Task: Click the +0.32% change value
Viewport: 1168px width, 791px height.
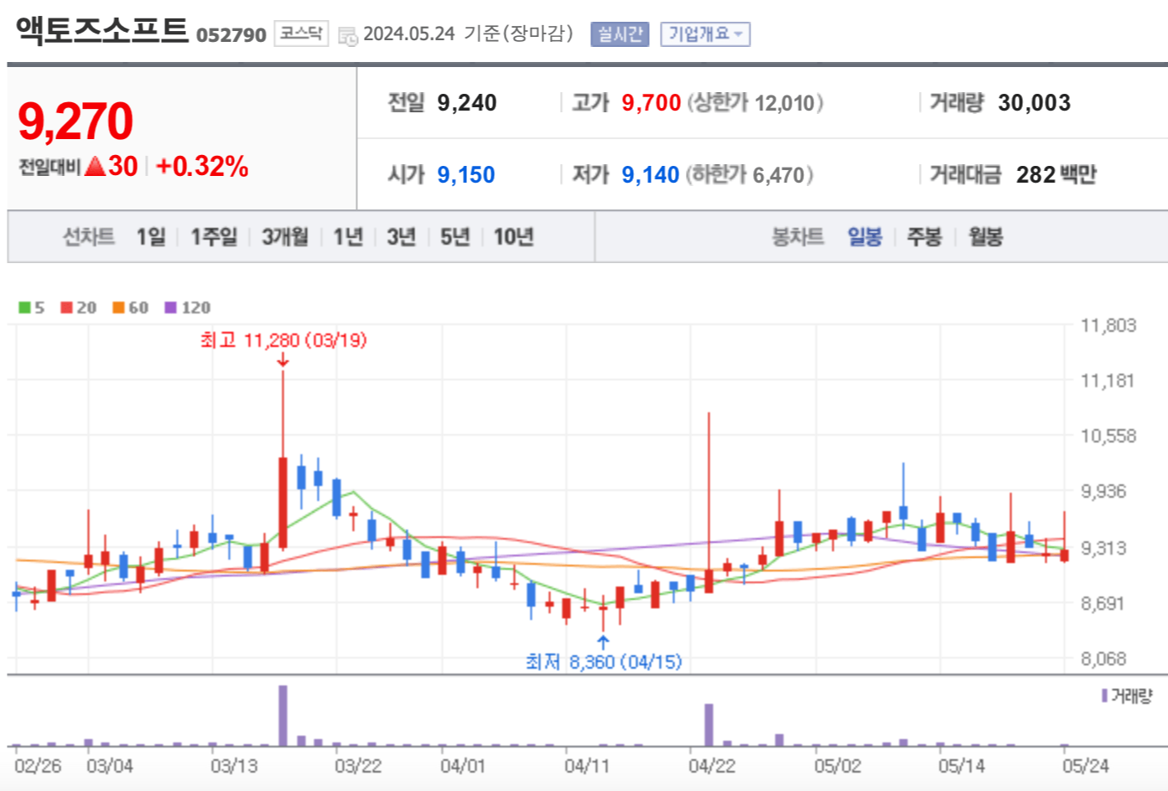Action: [202, 166]
